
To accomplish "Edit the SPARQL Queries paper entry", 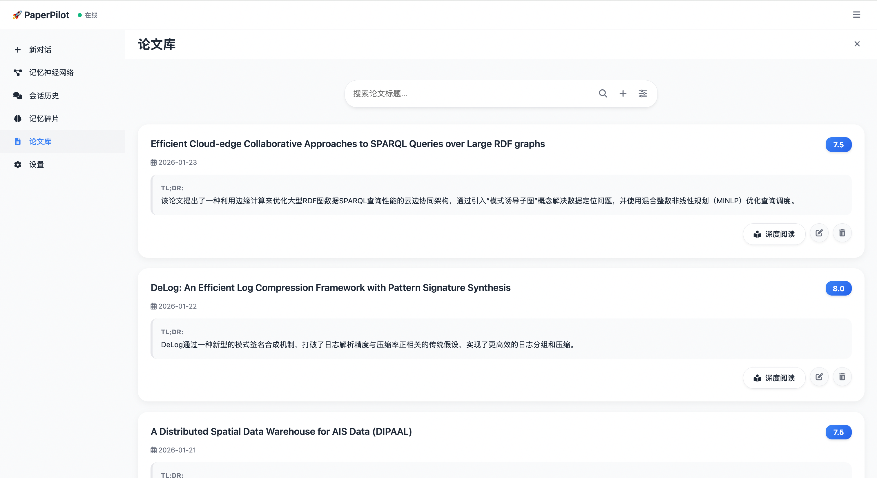I will click(x=819, y=233).
